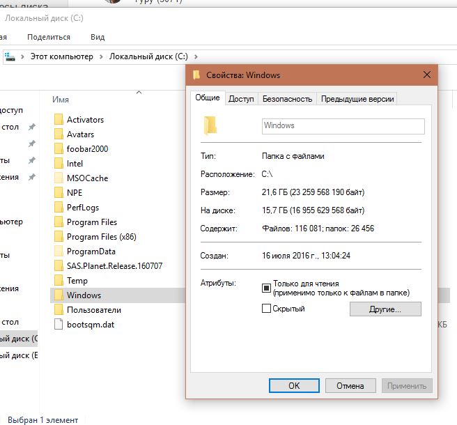Switch to the 'Доступ' tab
Viewport: 457px width, 425px height.
tap(241, 99)
